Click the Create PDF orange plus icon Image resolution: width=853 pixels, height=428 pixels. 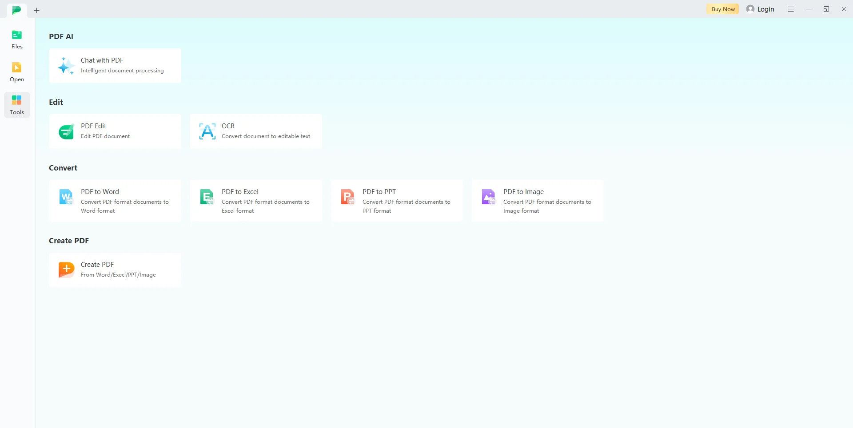pyautogui.click(x=67, y=269)
